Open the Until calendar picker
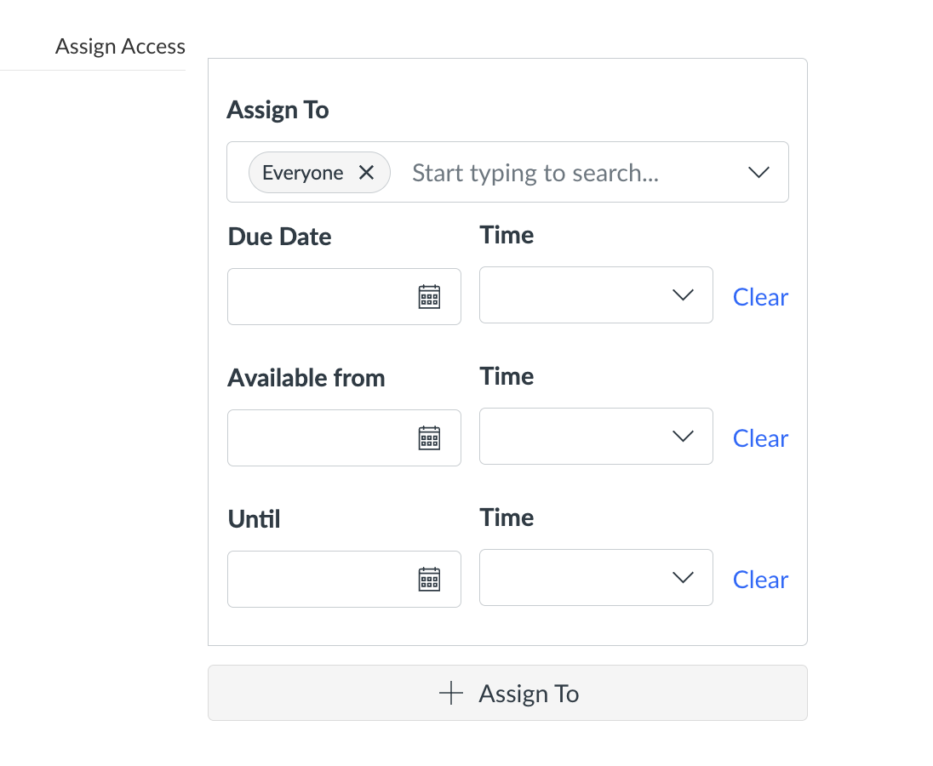This screenshot has height=766, width=933. [x=429, y=579]
